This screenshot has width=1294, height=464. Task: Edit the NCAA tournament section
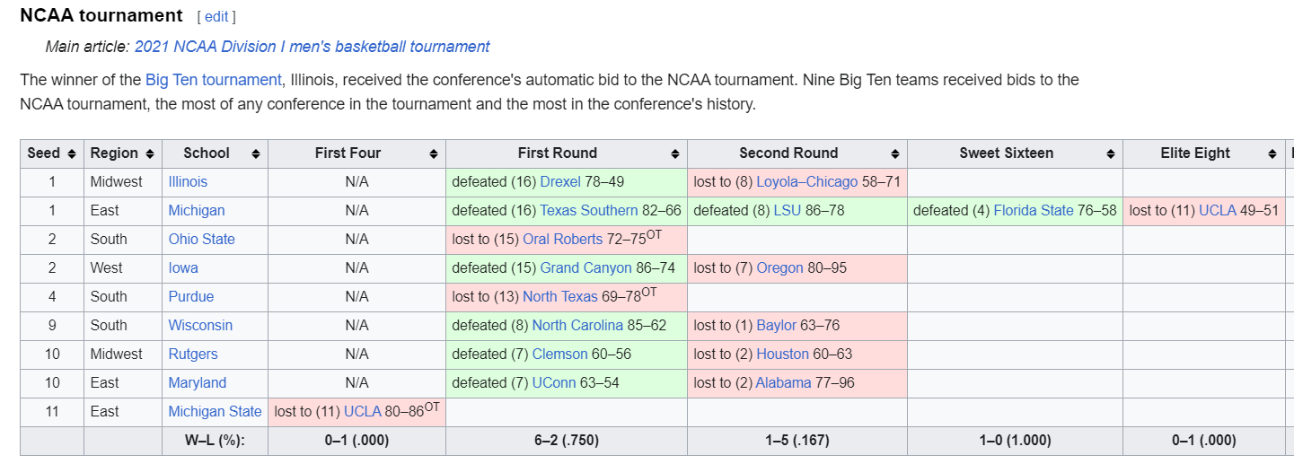pyautogui.click(x=216, y=17)
